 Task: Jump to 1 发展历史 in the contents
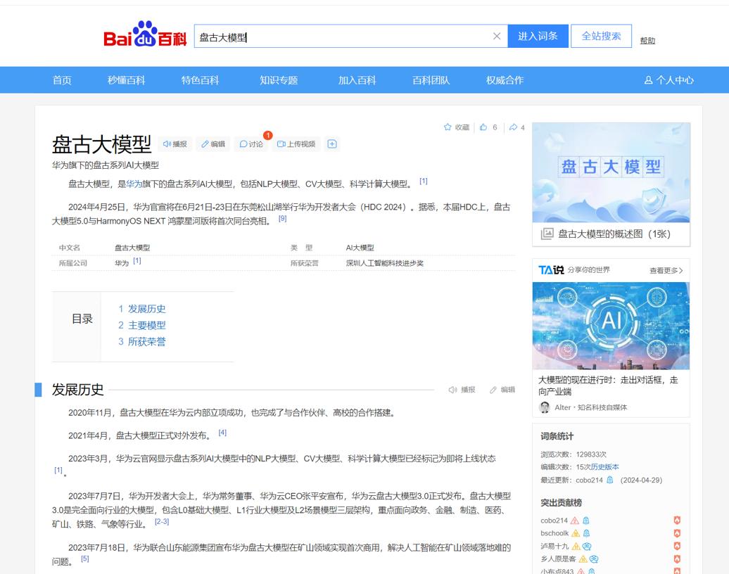tap(142, 309)
